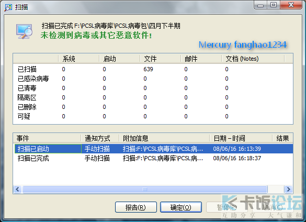The image size is (306, 222).
Task: Select the 邮件 column header
Action: pos(201,59)
